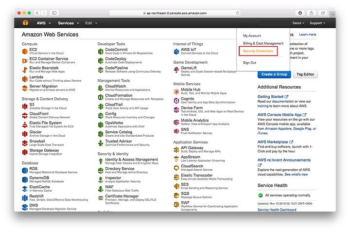Click the Create a Group button
The image size is (350, 232).
(x=274, y=74)
